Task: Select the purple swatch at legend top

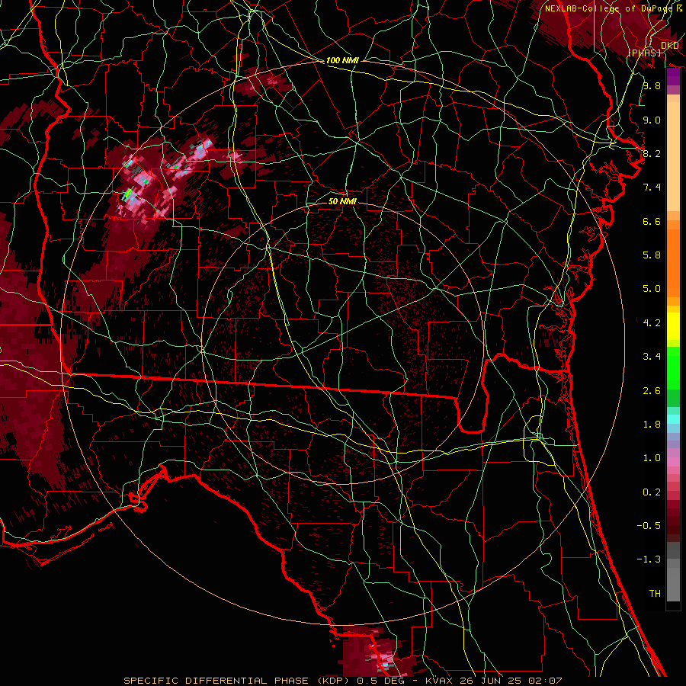Action: point(673,76)
